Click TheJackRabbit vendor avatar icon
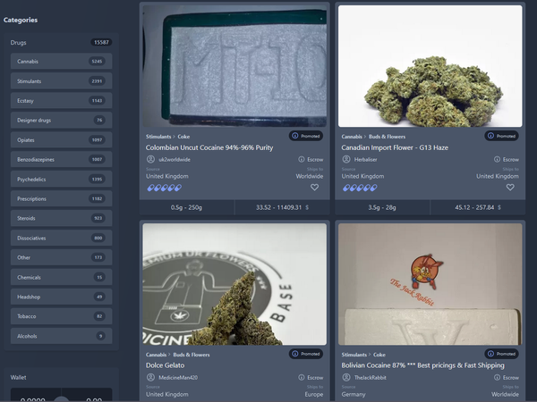 (345, 378)
